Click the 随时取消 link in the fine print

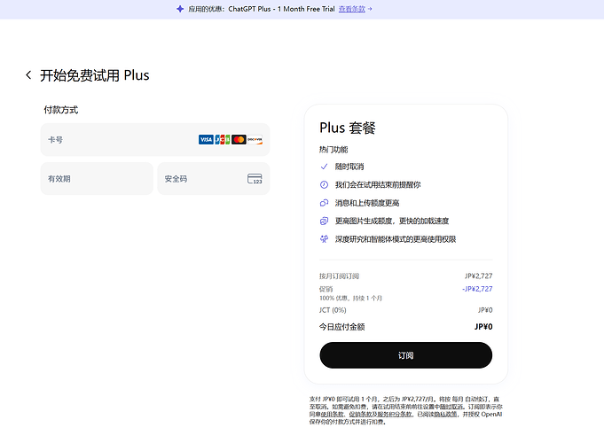click(451, 407)
